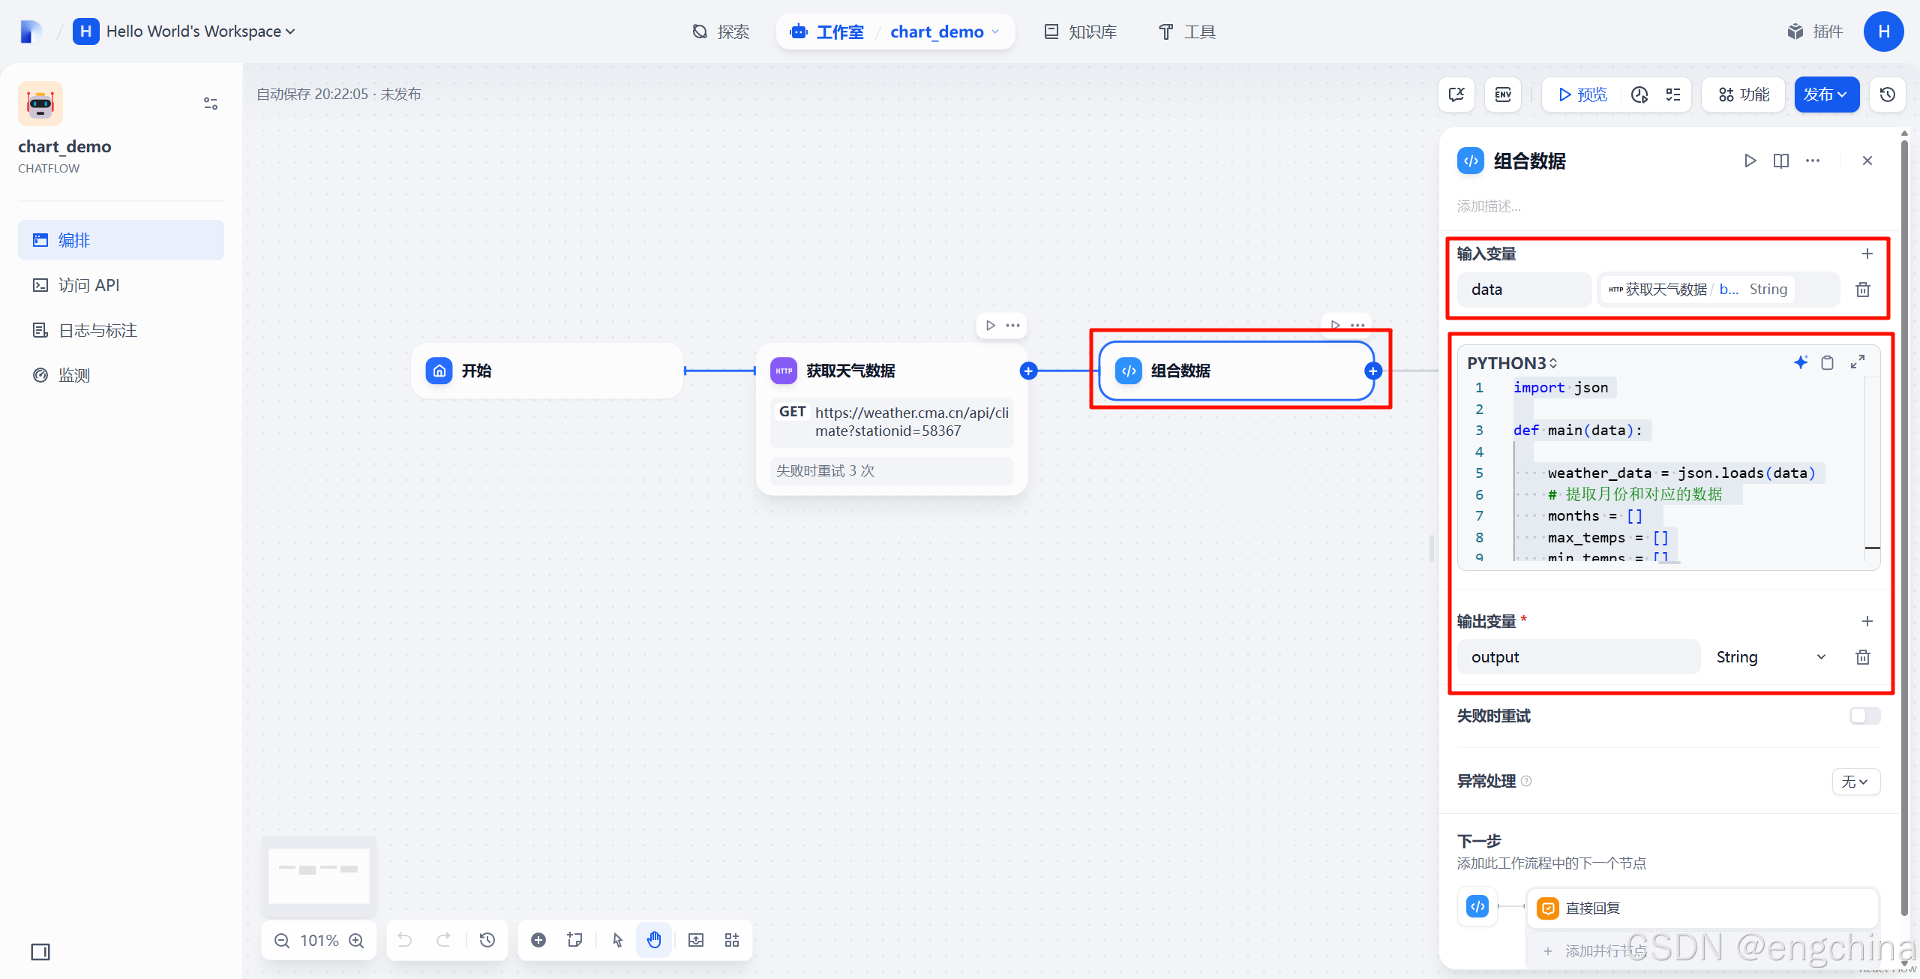1920x979 pixels.
Task: Toggle the bottom-left sidebar collapse button
Action: (40, 952)
